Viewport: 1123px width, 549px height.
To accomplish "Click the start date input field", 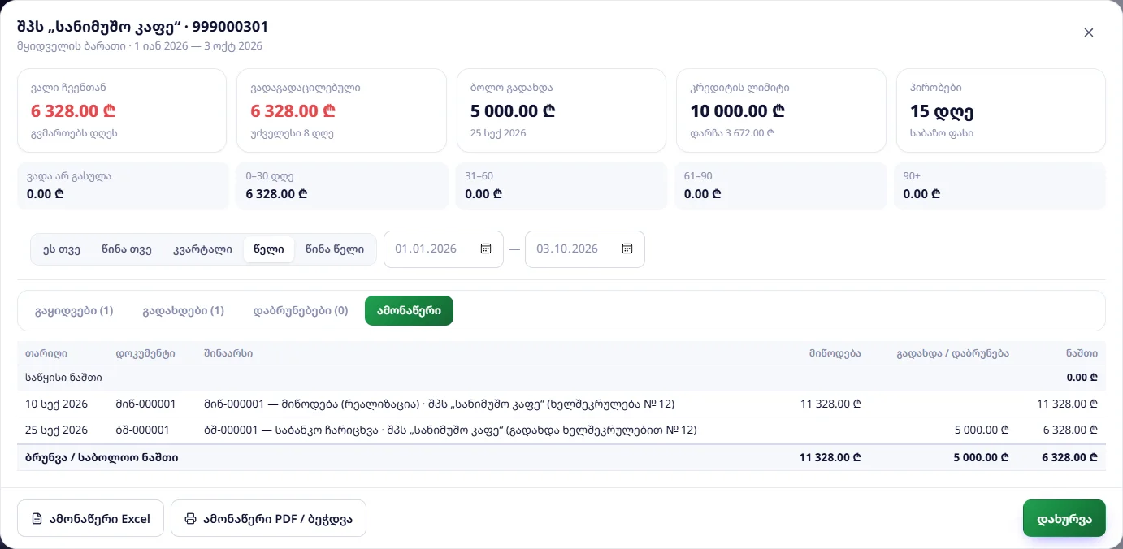I will click(x=444, y=249).
